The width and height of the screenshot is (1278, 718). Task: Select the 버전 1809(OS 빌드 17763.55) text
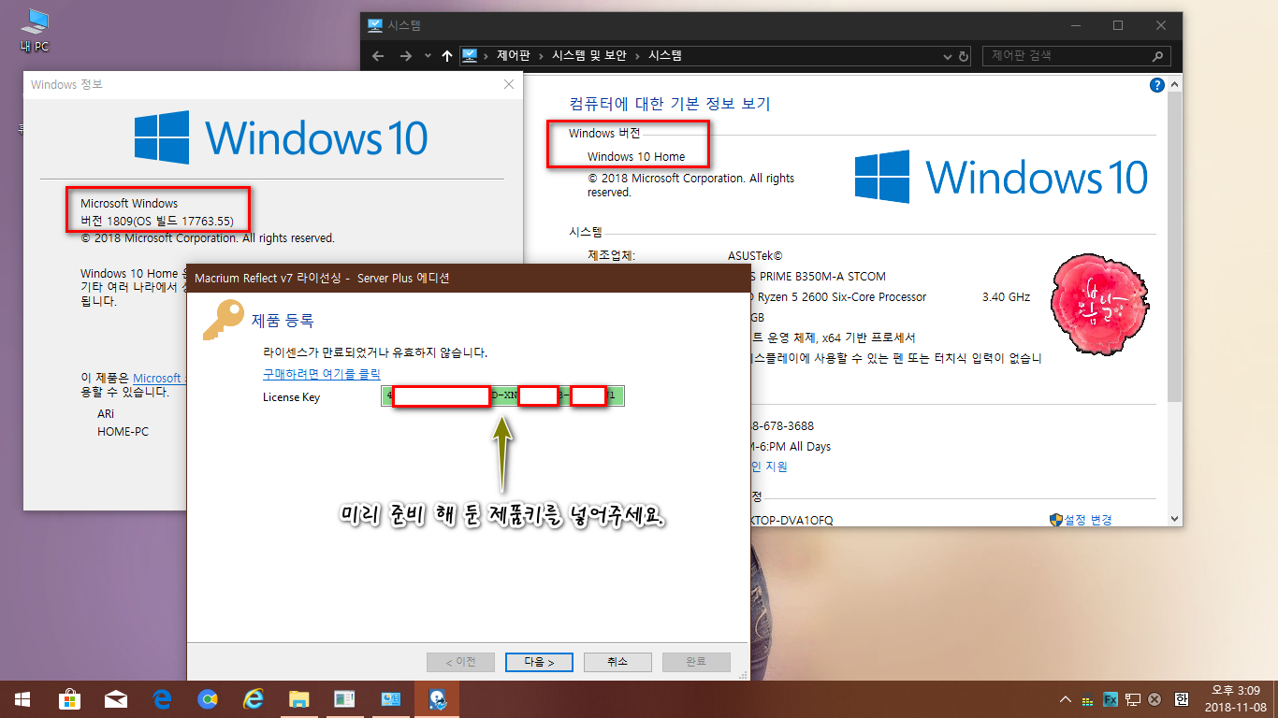tap(157, 222)
